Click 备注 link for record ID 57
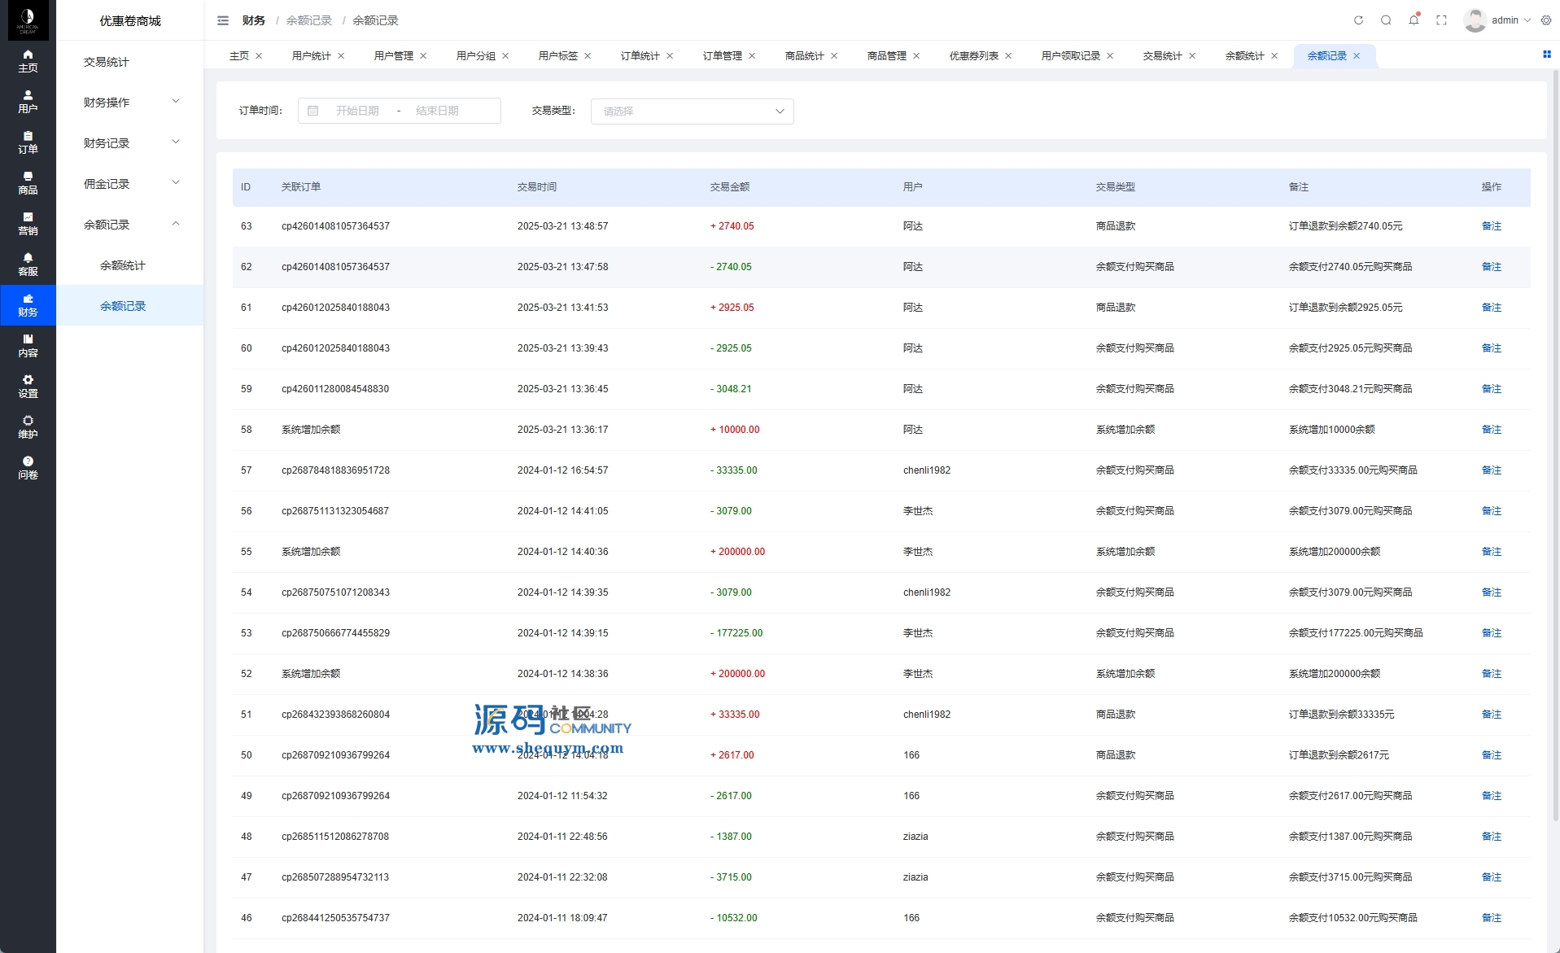 coord(1491,470)
